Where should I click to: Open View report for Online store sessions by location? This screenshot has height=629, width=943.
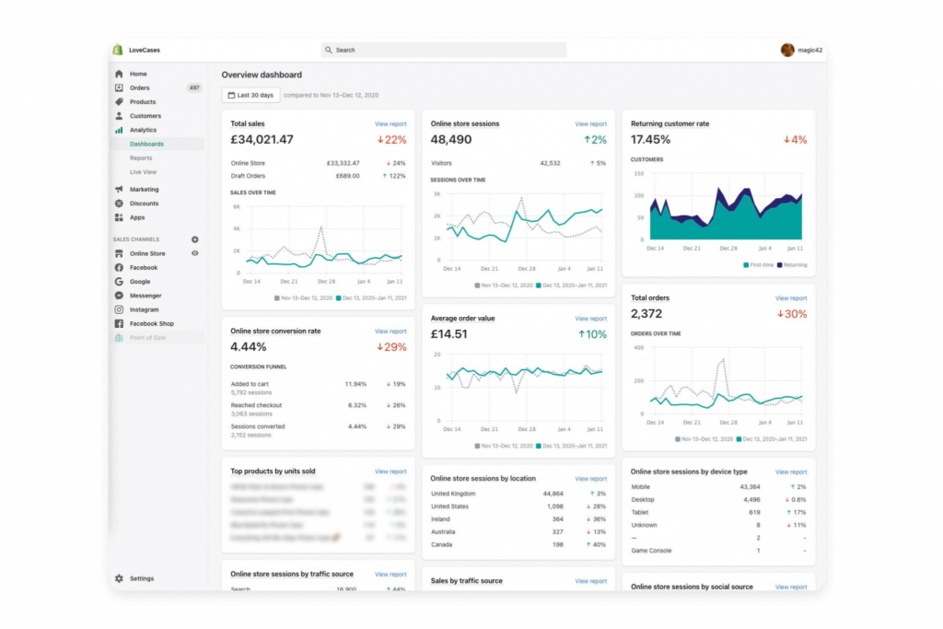pos(590,478)
